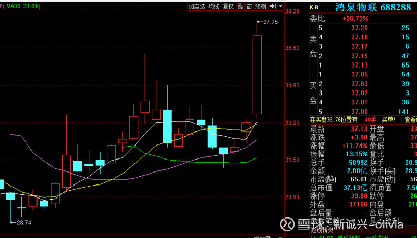Select buy level 2 price 37.03
417x238 pixels.
point(360,84)
